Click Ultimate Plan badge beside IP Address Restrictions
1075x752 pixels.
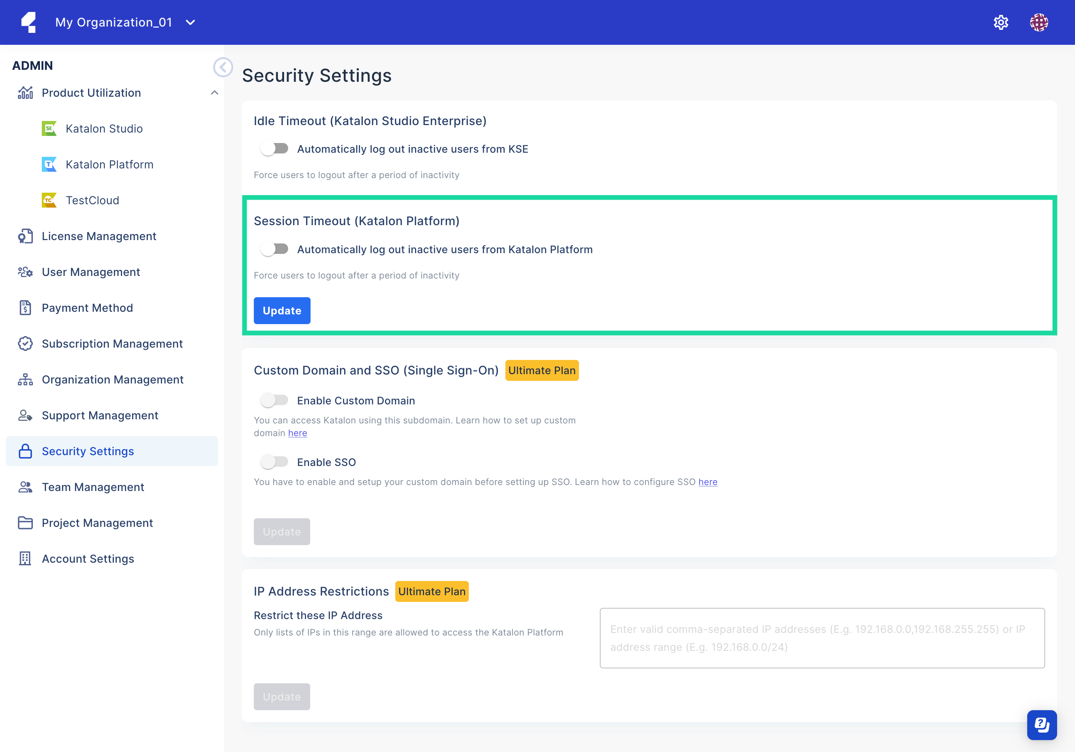pos(432,591)
